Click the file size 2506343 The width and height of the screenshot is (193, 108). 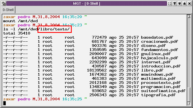click(98, 95)
